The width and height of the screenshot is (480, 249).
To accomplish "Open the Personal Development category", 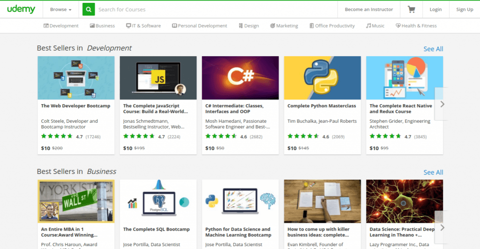I will [200, 26].
